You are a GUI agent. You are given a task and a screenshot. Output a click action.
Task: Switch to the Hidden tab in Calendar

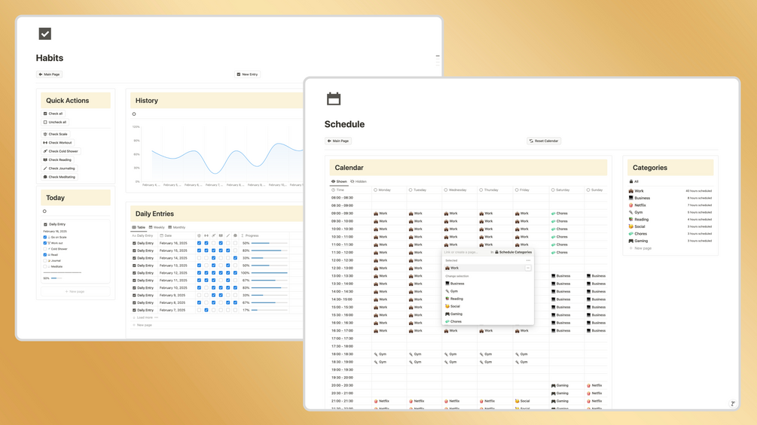point(359,182)
